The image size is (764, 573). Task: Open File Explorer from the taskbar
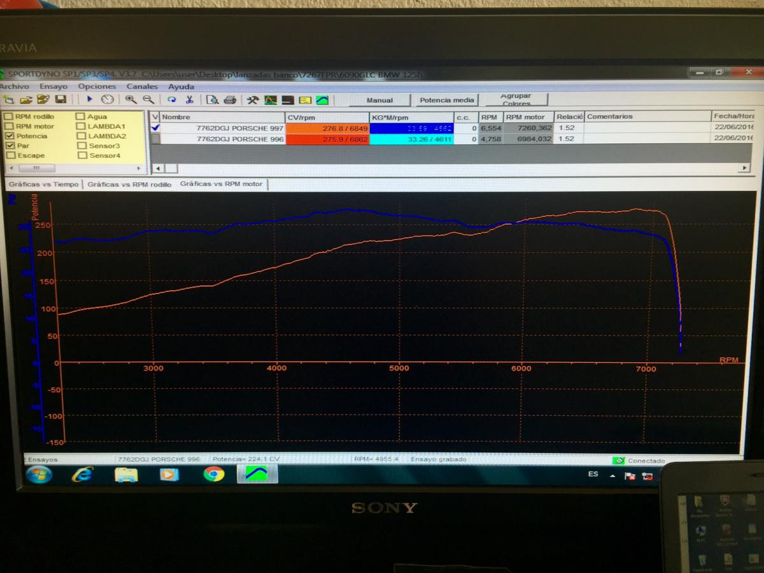point(126,474)
